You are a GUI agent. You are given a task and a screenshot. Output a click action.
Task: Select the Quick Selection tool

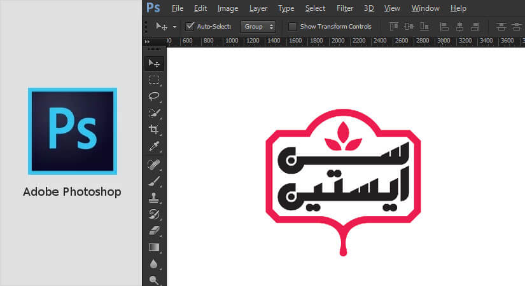pos(154,113)
